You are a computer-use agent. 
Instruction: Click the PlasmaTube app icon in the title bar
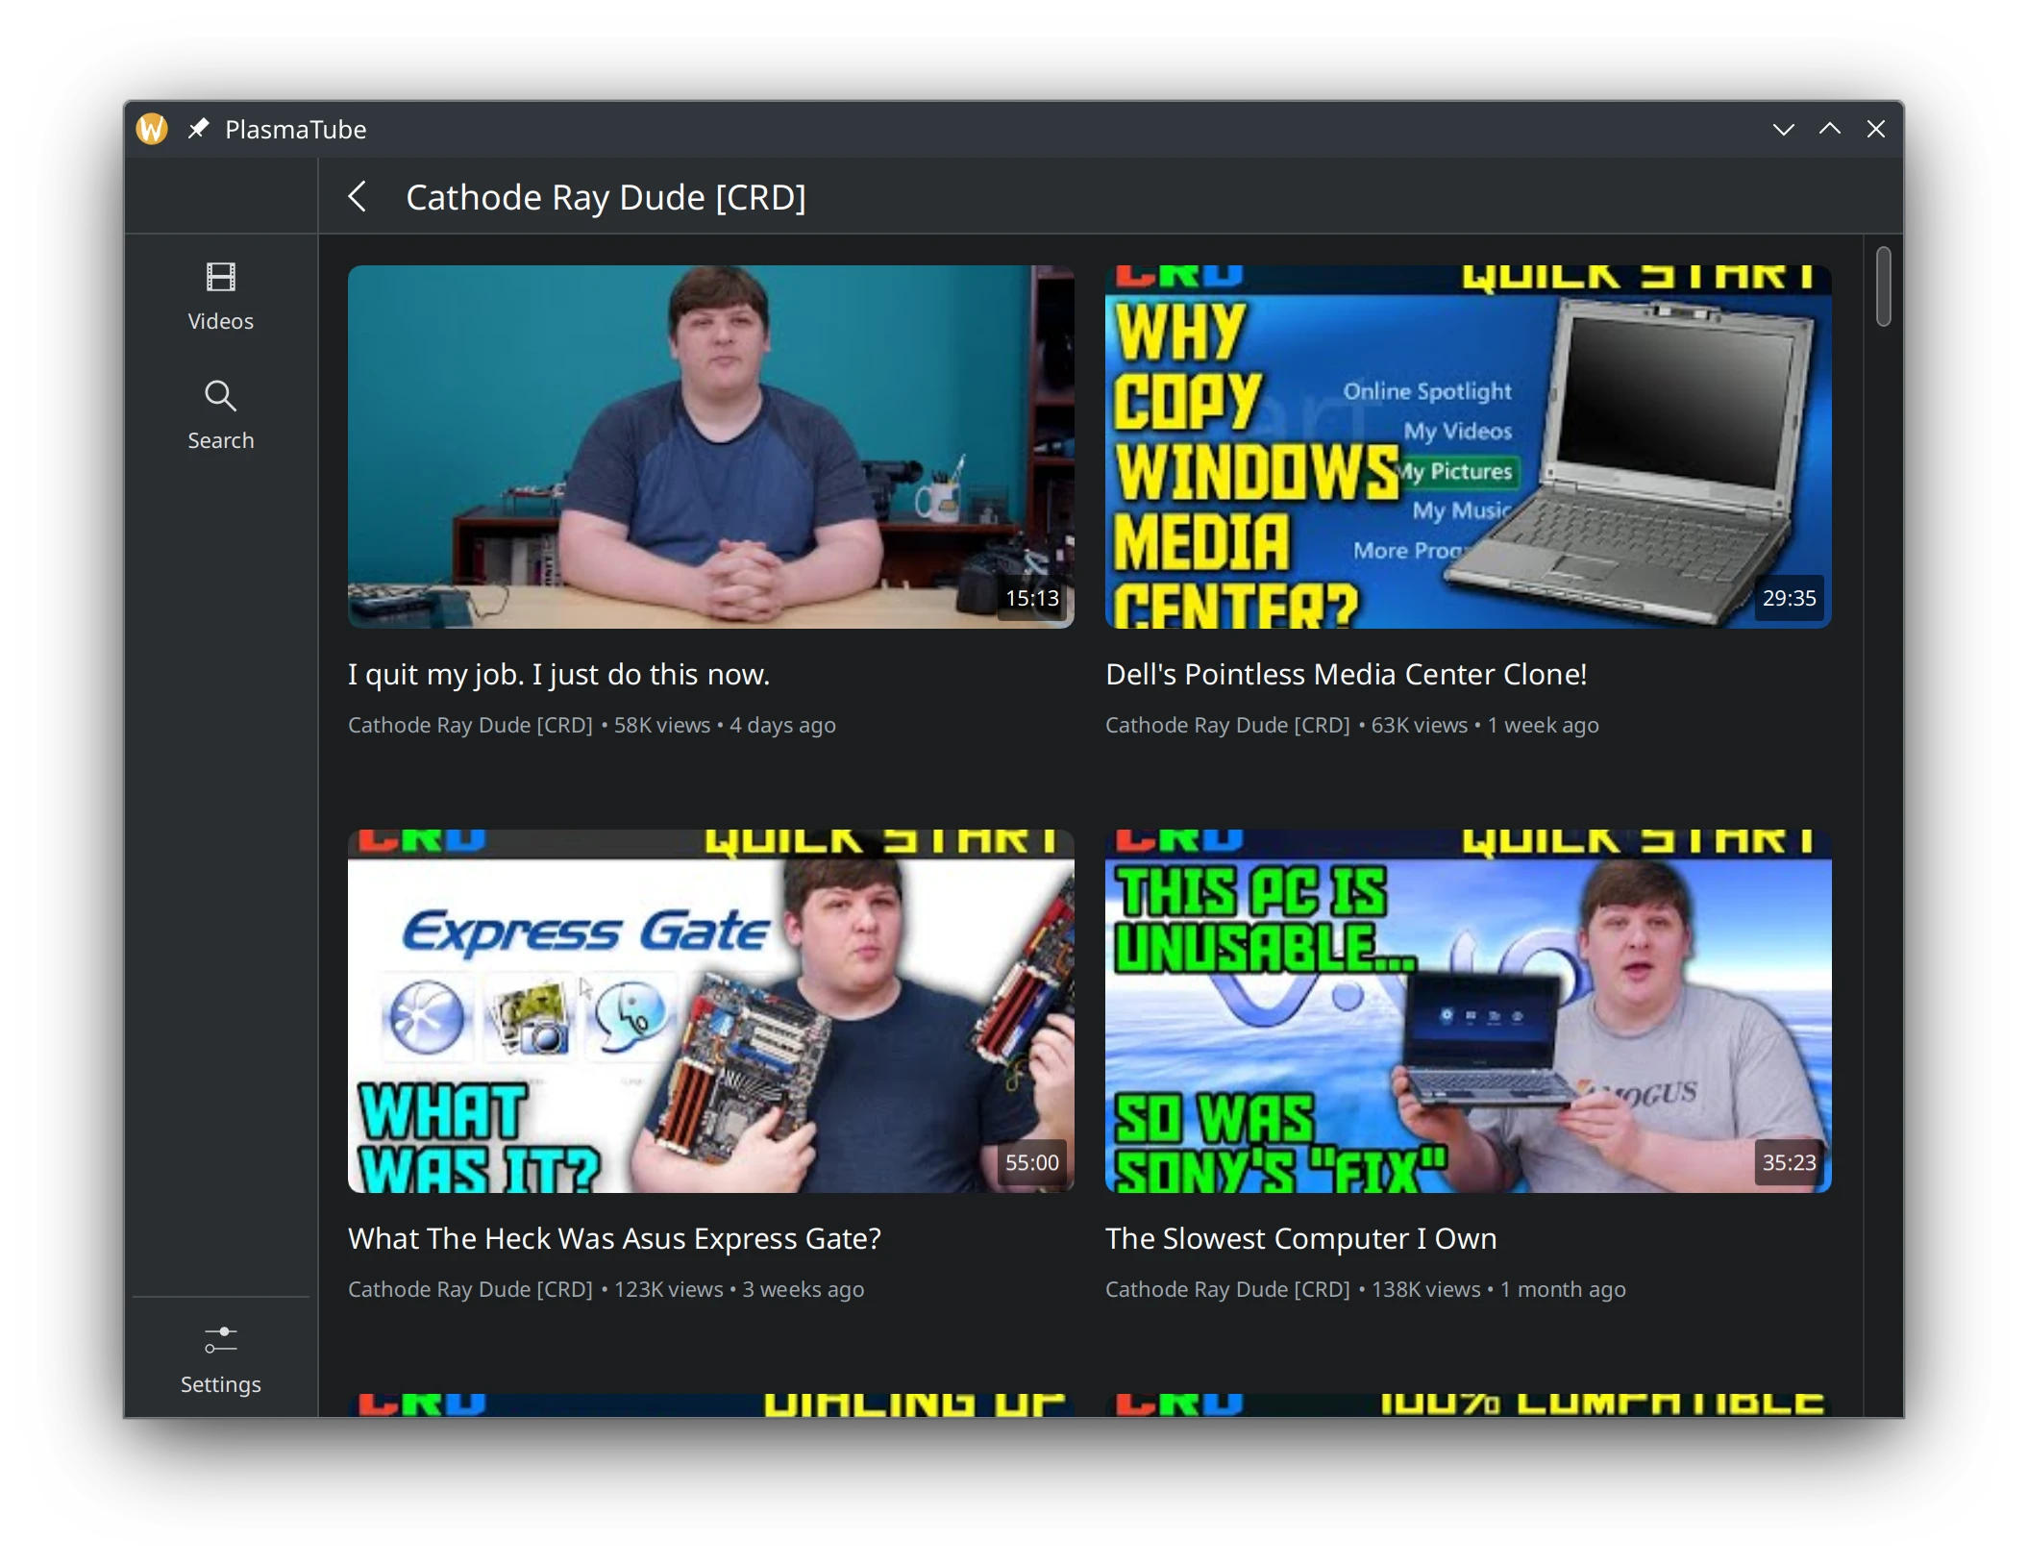[x=152, y=129]
